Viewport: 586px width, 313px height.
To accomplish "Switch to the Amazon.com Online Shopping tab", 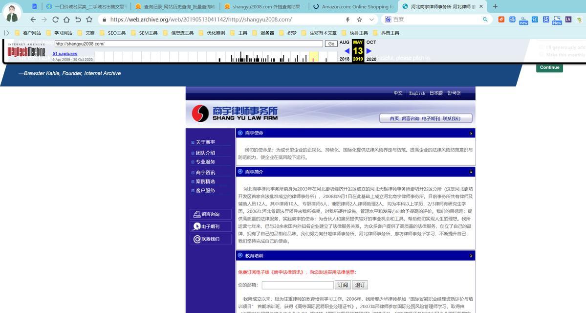I will (353, 6).
